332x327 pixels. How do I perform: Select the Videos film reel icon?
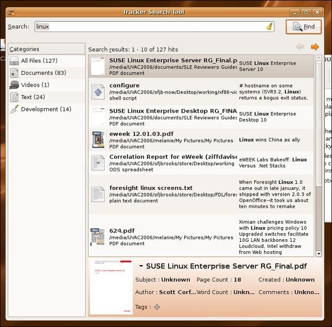click(x=14, y=85)
